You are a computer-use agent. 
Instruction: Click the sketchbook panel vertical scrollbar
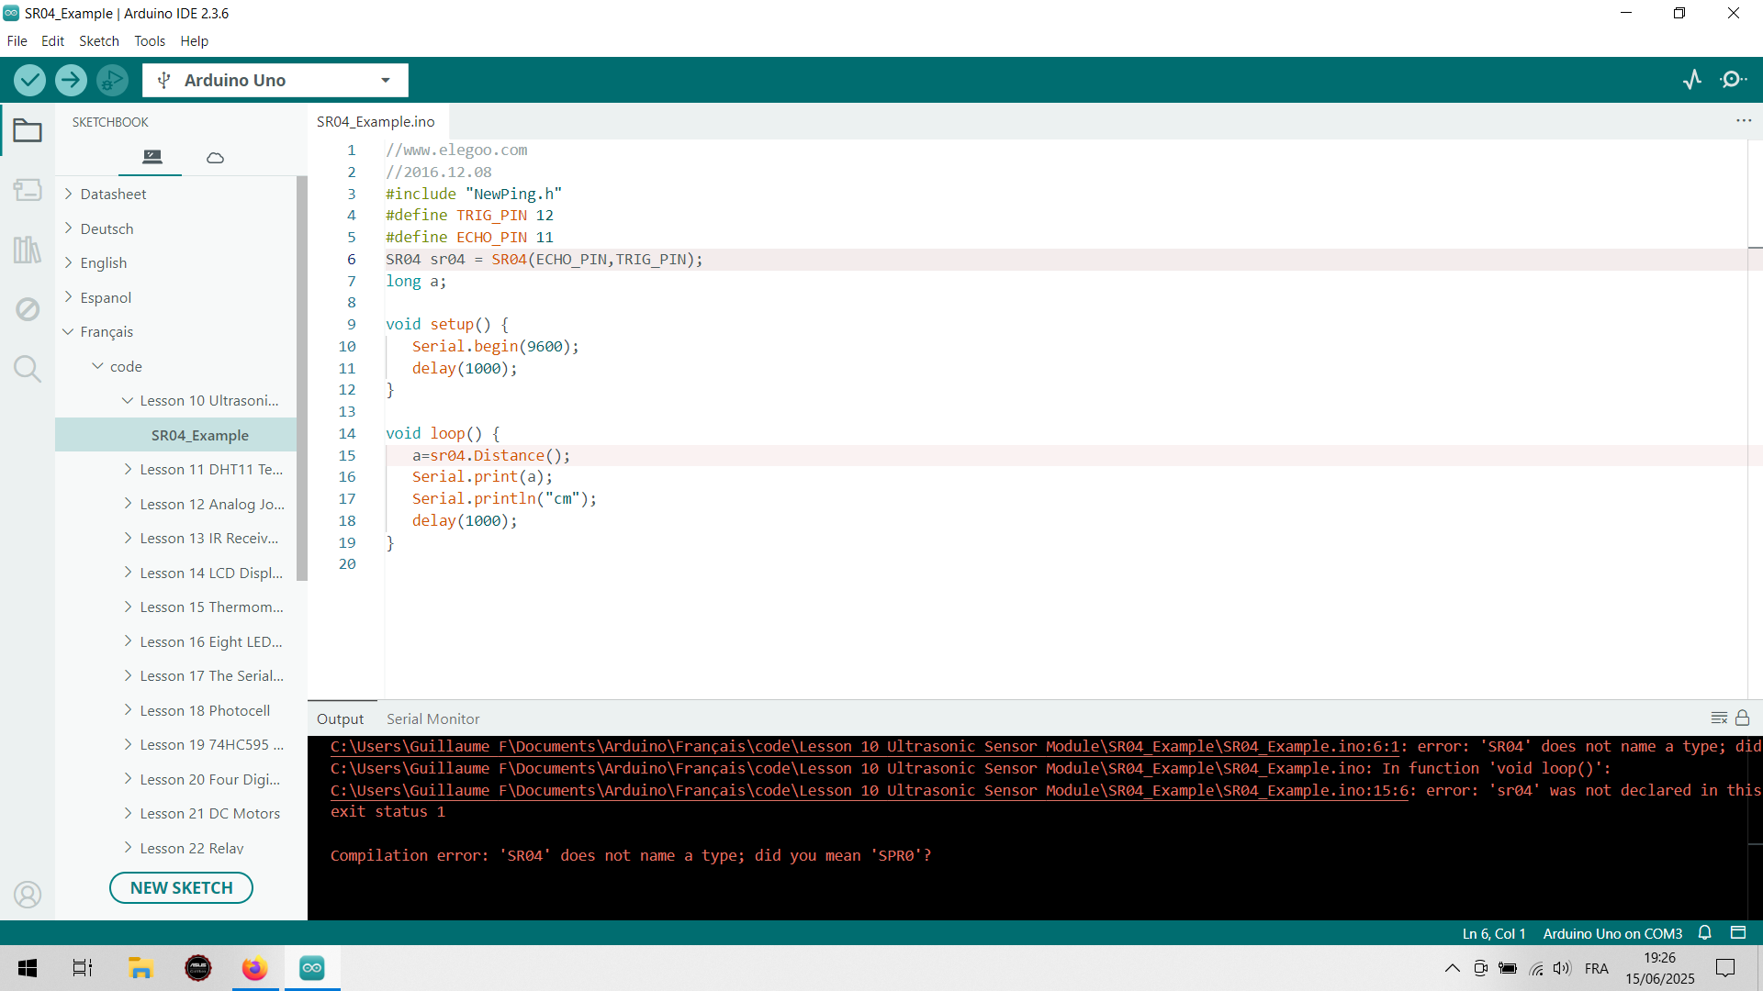[x=301, y=377]
